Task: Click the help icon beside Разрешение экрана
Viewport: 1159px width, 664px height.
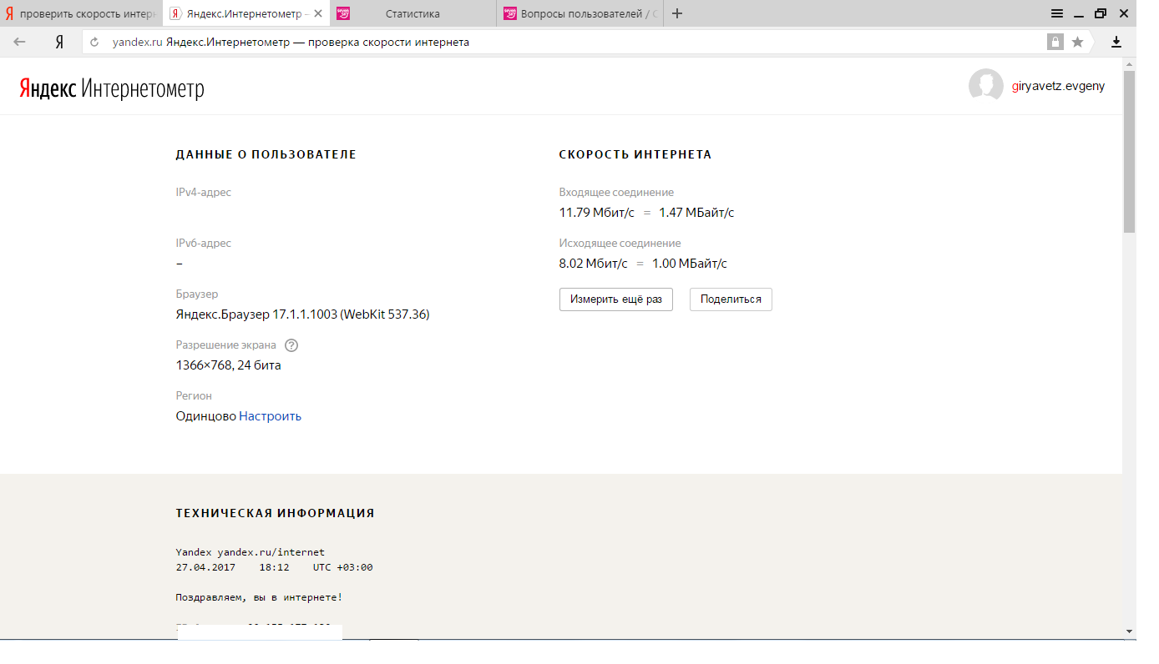Action: point(291,345)
